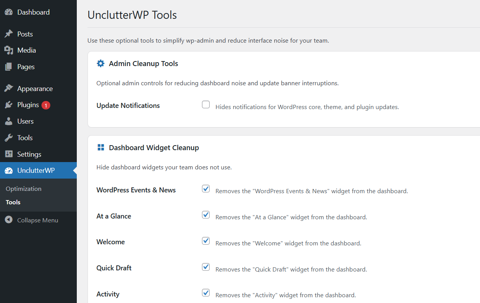Open the Users menu item
480x303 pixels.
pyautogui.click(x=38, y=121)
